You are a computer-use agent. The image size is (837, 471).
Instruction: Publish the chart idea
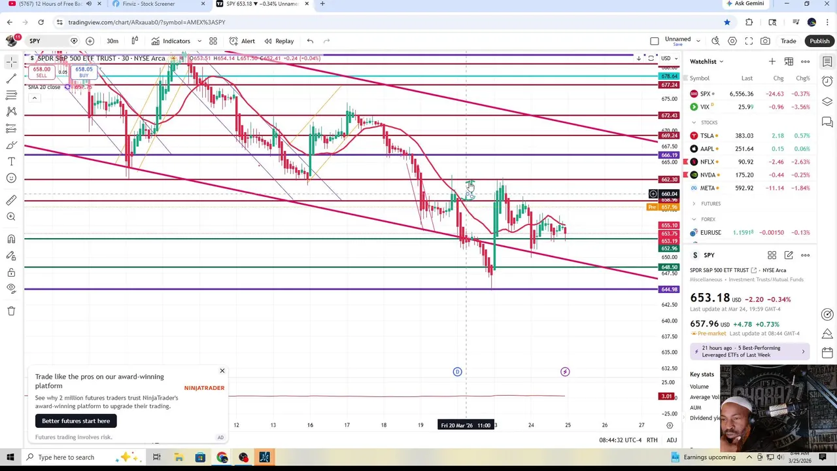pyautogui.click(x=819, y=41)
